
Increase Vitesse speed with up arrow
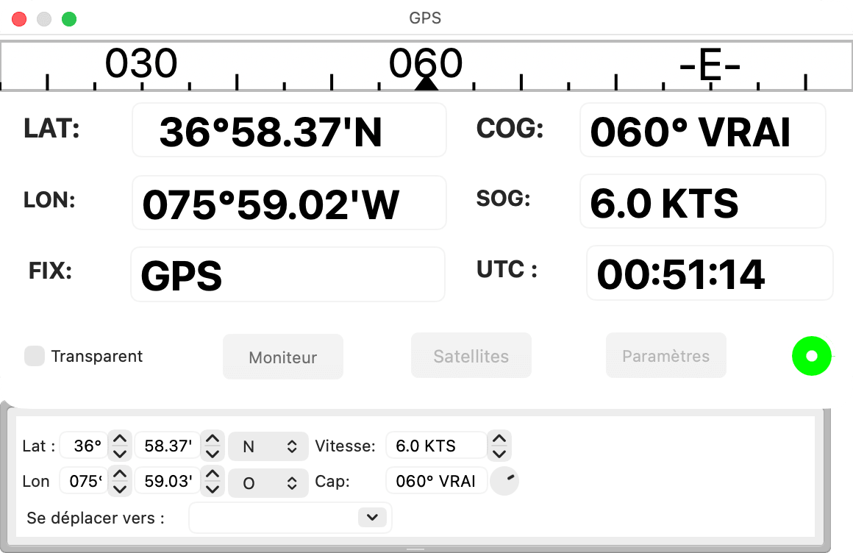tap(499, 439)
